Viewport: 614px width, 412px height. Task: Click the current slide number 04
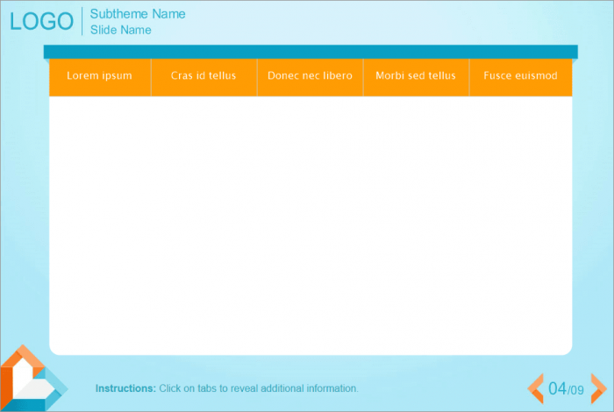coord(557,388)
